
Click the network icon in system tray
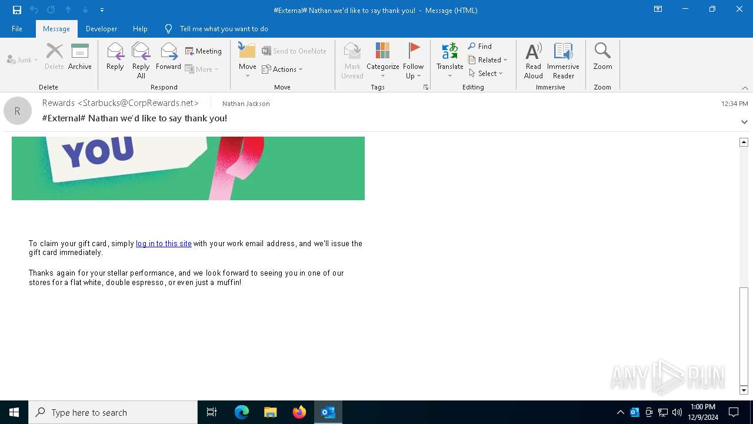click(x=663, y=412)
